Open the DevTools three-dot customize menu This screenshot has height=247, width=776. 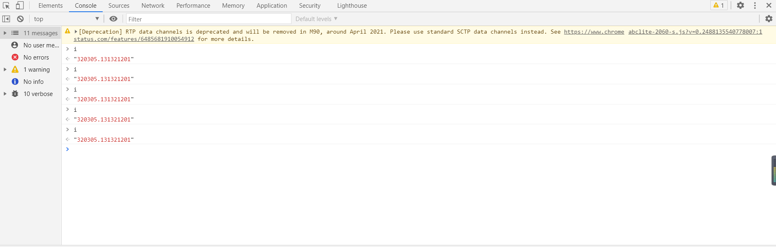tap(755, 5)
